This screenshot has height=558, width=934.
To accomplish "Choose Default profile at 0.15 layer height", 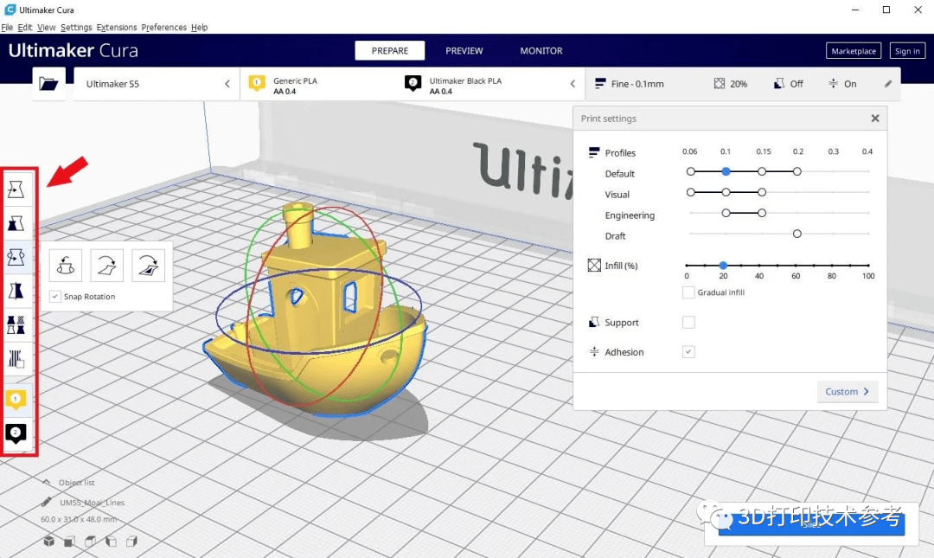I will (762, 171).
